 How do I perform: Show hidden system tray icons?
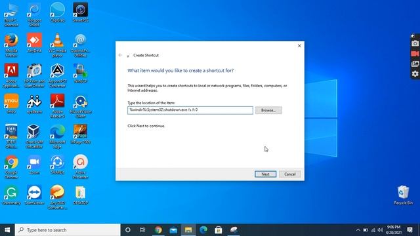[x=358, y=230]
